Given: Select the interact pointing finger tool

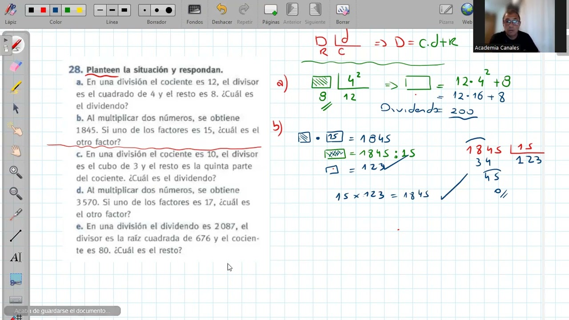Looking at the screenshot, I should tap(16, 130).
